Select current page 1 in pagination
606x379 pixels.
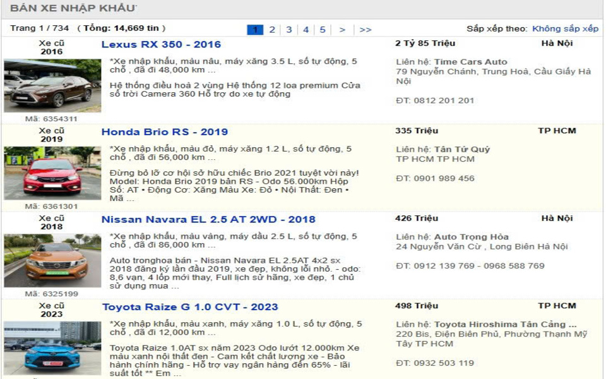click(x=255, y=30)
